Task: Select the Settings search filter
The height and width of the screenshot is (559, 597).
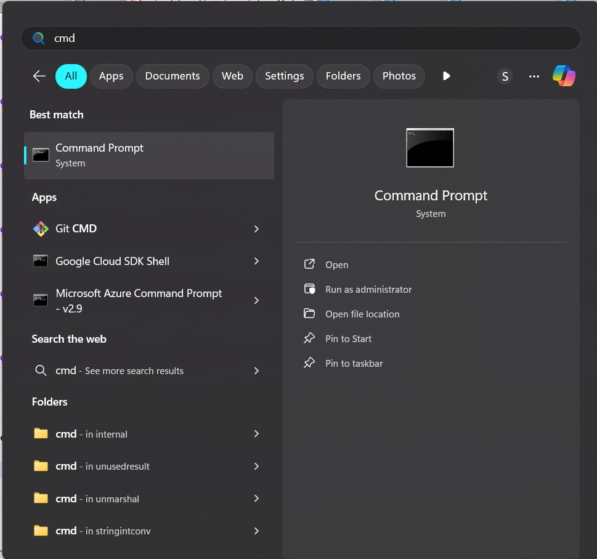Action: [x=284, y=76]
